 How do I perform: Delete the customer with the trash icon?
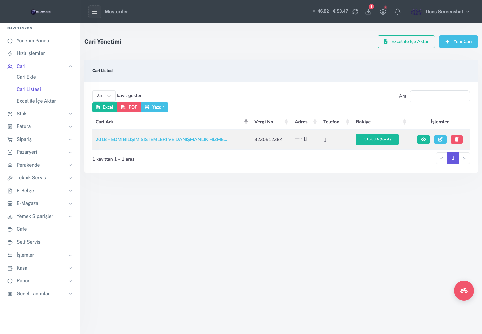pos(457,139)
